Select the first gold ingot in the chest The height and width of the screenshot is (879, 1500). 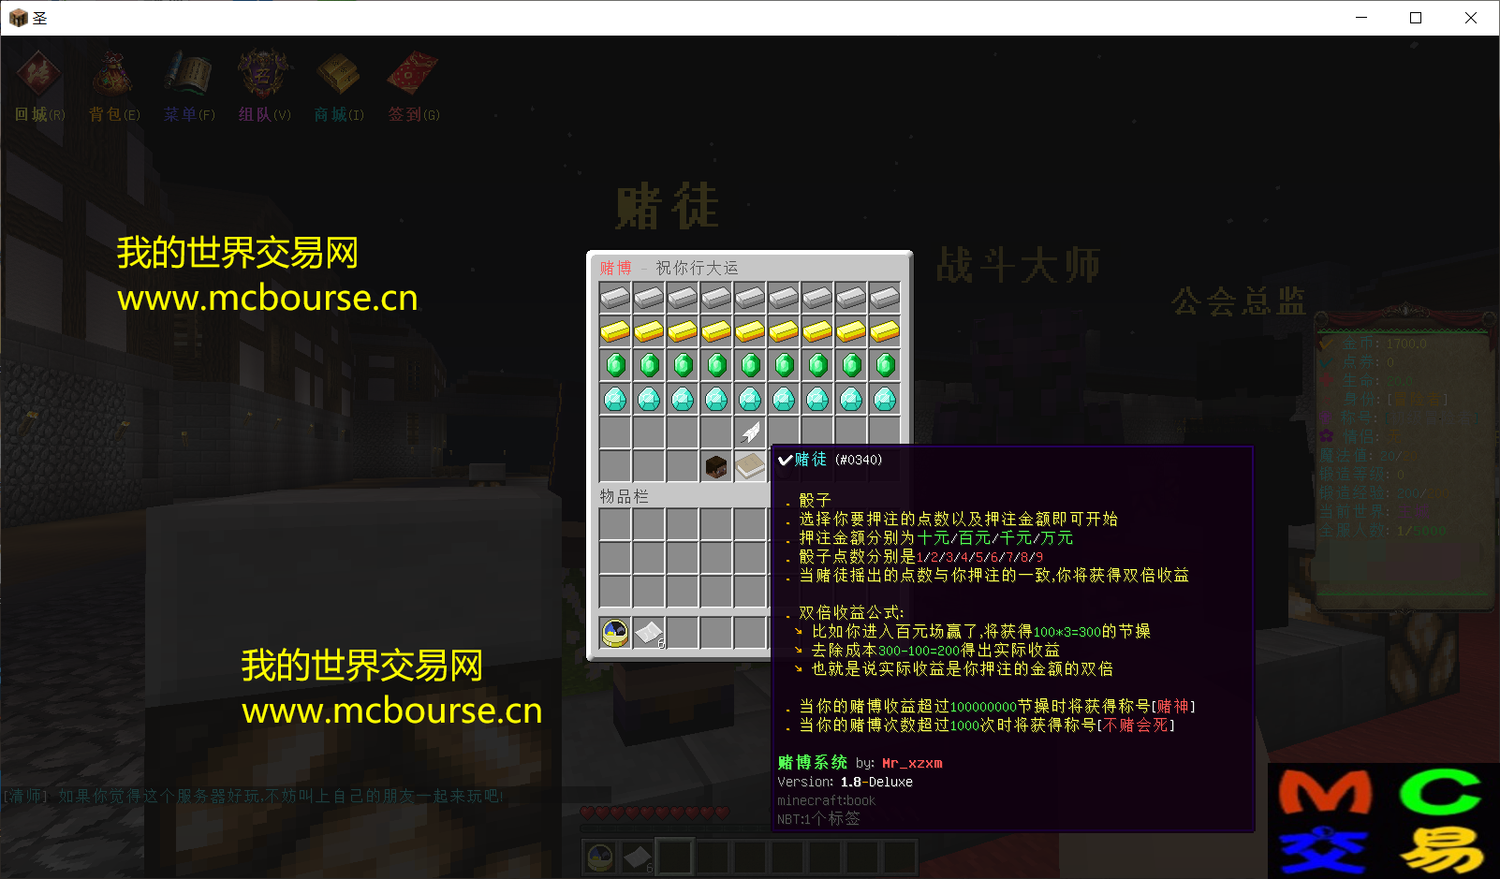tap(615, 331)
